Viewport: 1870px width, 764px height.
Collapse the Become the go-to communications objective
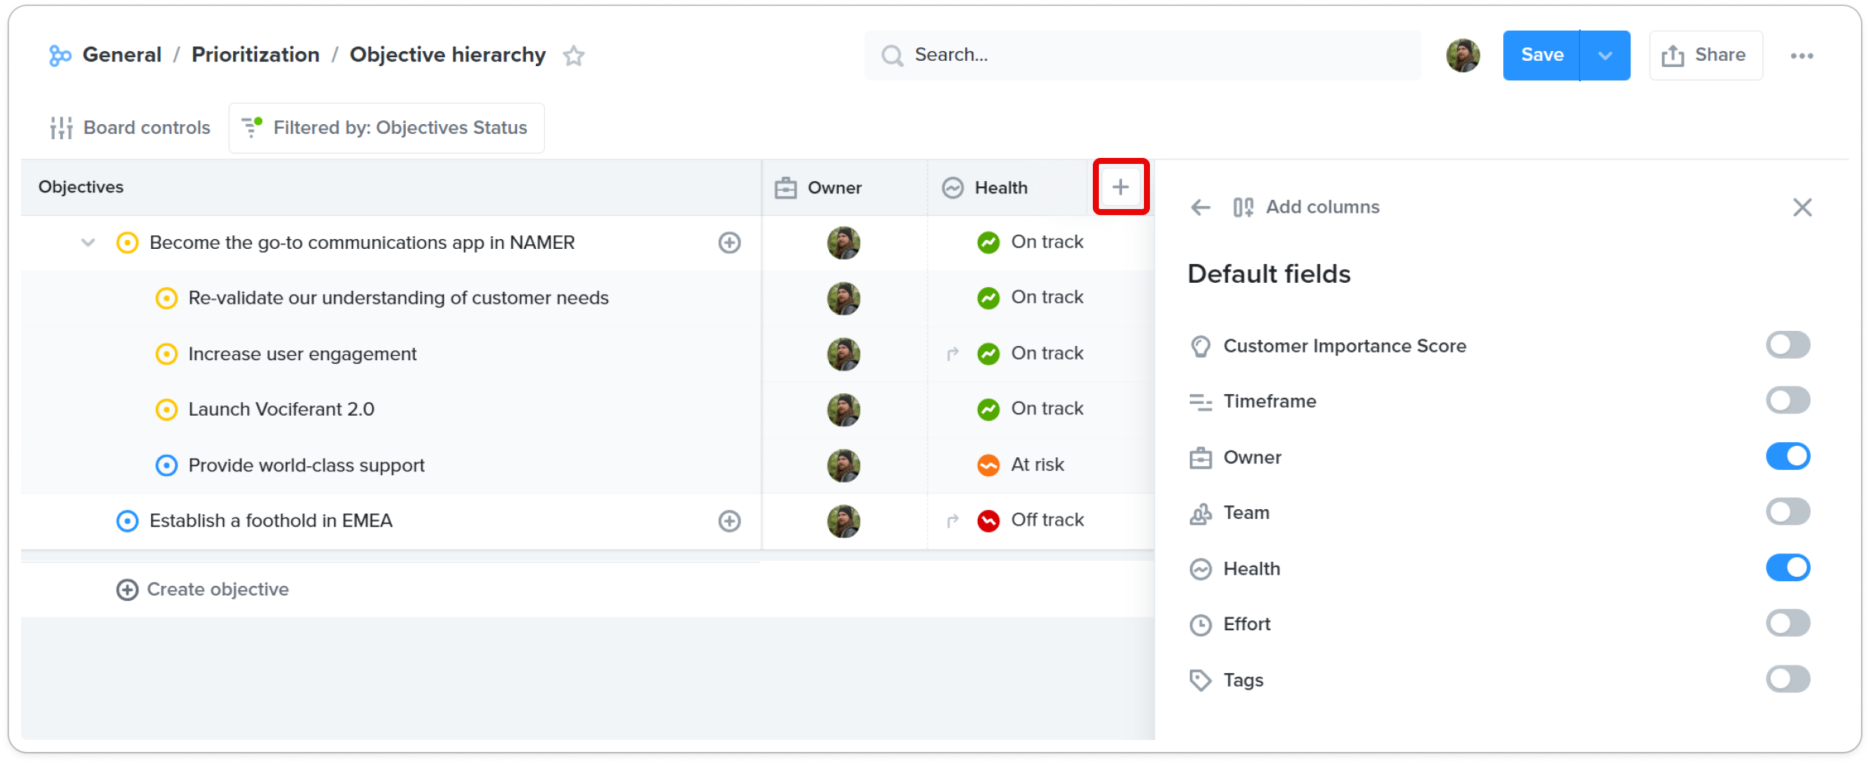[88, 243]
